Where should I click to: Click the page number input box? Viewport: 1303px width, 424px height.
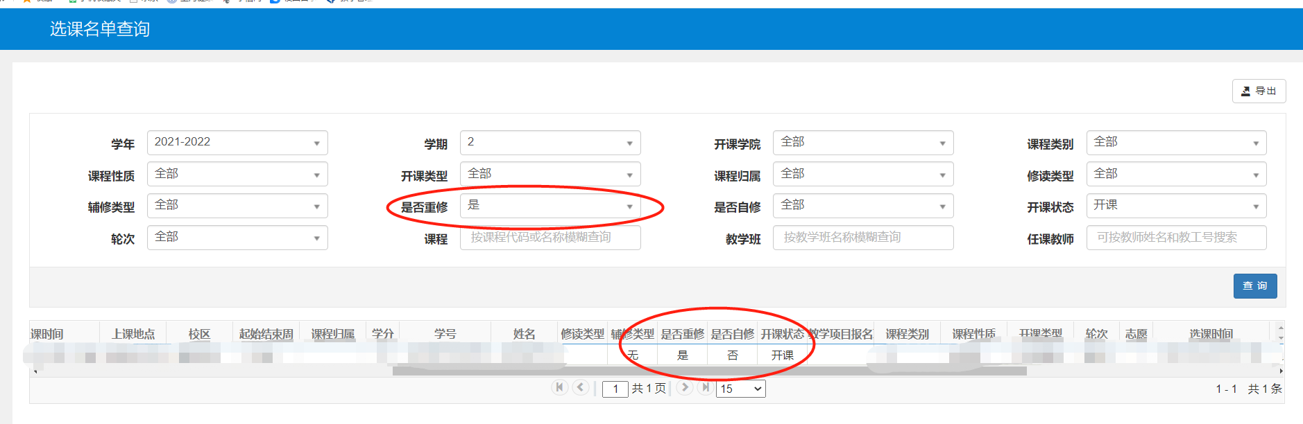pyautogui.click(x=615, y=389)
